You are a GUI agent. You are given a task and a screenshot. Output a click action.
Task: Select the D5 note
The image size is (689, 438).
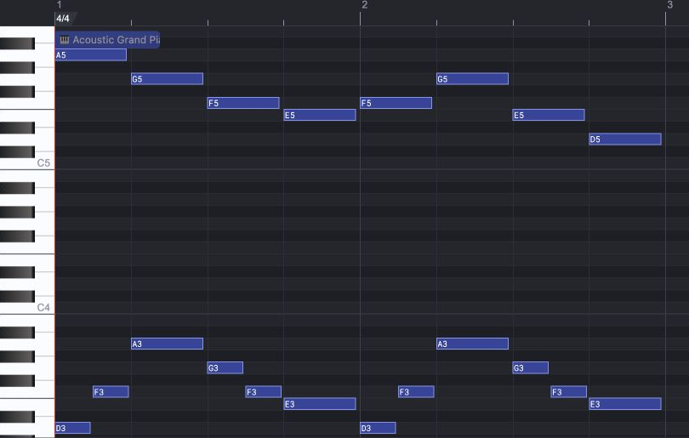pyautogui.click(x=625, y=139)
